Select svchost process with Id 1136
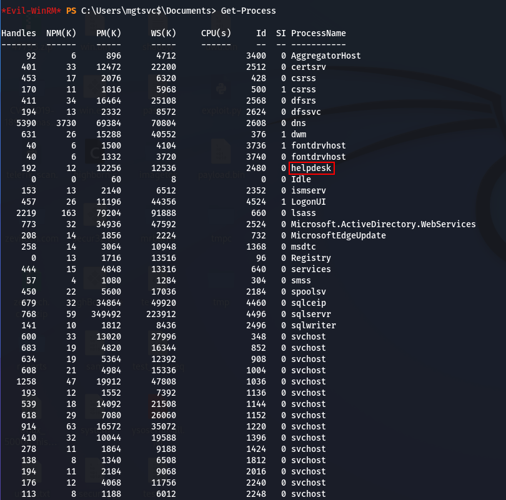 [308, 393]
